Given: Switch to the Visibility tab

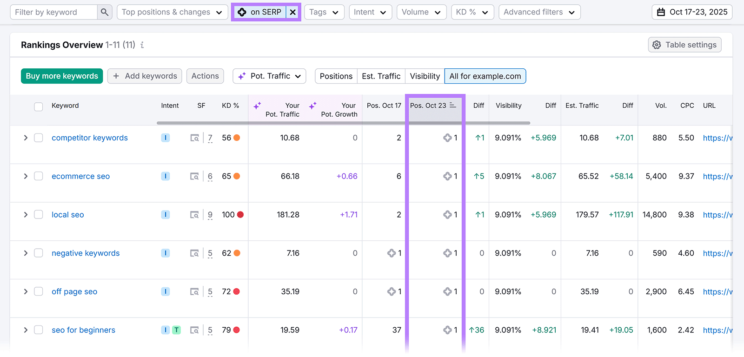Looking at the screenshot, I should (425, 76).
